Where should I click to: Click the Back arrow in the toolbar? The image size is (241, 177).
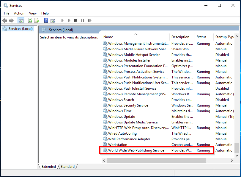tap(5, 20)
